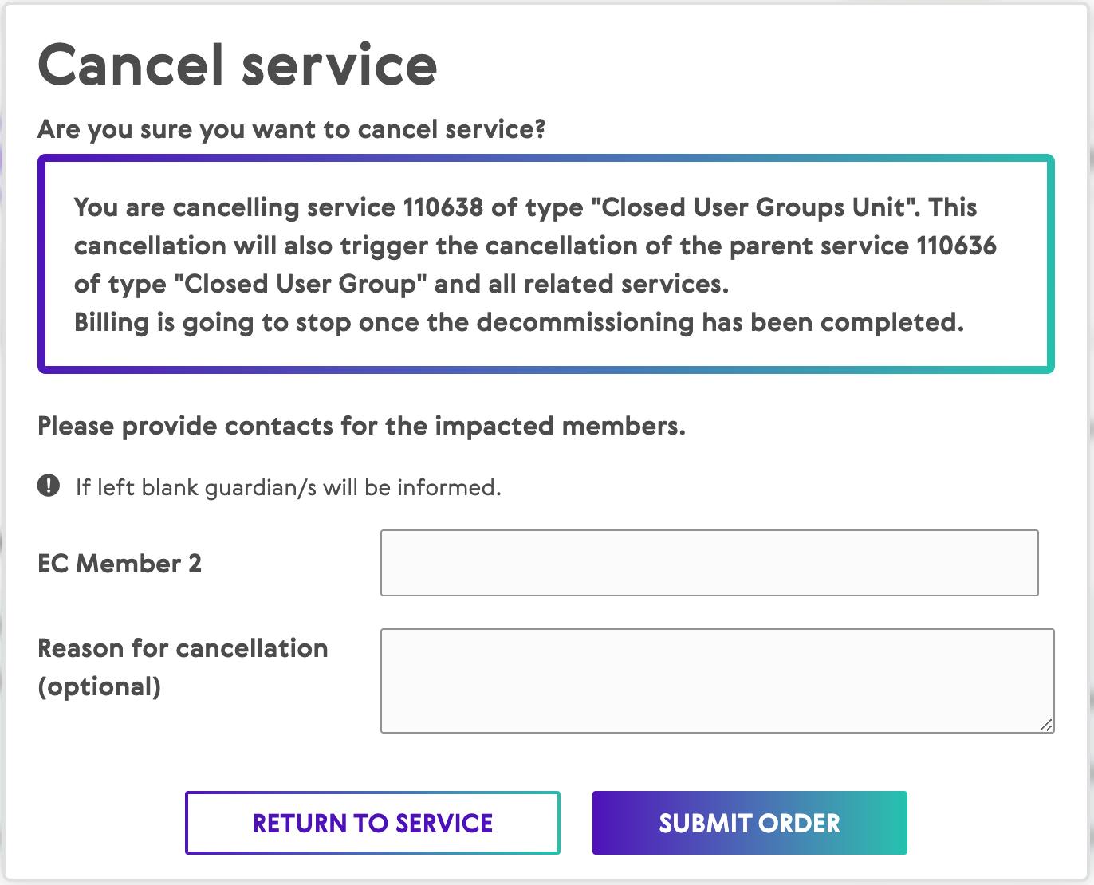This screenshot has width=1094, height=885.
Task: Click the "(optional)" text under Reason label
Action: (99, 686)
